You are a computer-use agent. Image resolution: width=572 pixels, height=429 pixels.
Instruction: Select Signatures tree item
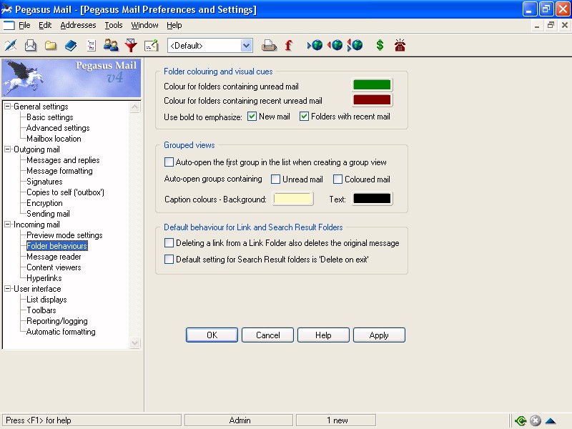pos(44,182)
